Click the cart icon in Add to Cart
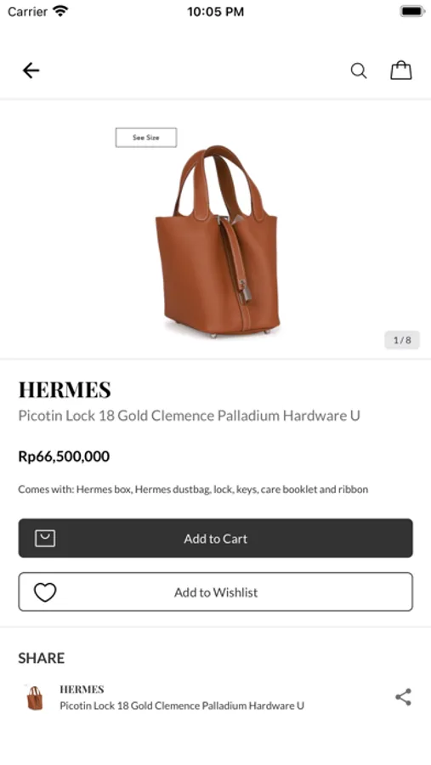The height and width of the screenshot is (765, 431). point(45,538)
